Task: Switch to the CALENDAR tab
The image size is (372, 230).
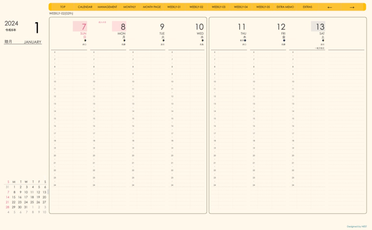Action: [85, 7]
